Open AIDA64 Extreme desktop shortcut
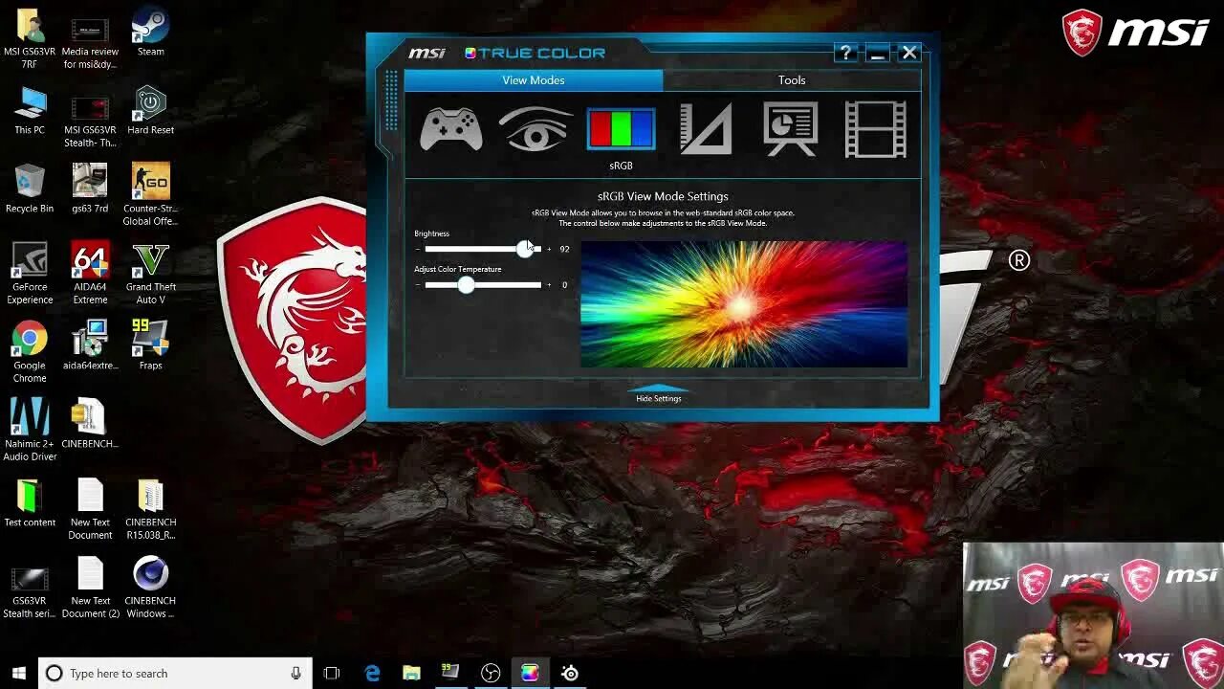Image resolution: width=1224 pixels, height=689 pixels. (90, 274)
